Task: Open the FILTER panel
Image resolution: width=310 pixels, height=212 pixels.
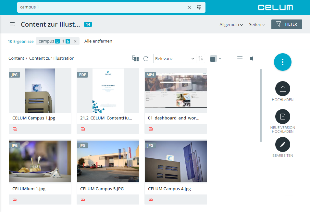Action: [287, 24]
